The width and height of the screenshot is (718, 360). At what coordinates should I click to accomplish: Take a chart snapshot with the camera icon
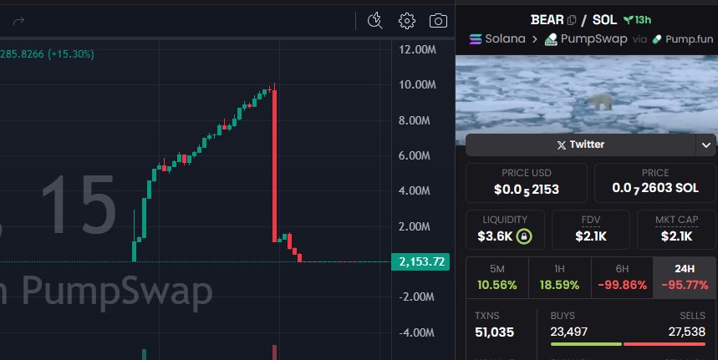(x=437, y=21)
